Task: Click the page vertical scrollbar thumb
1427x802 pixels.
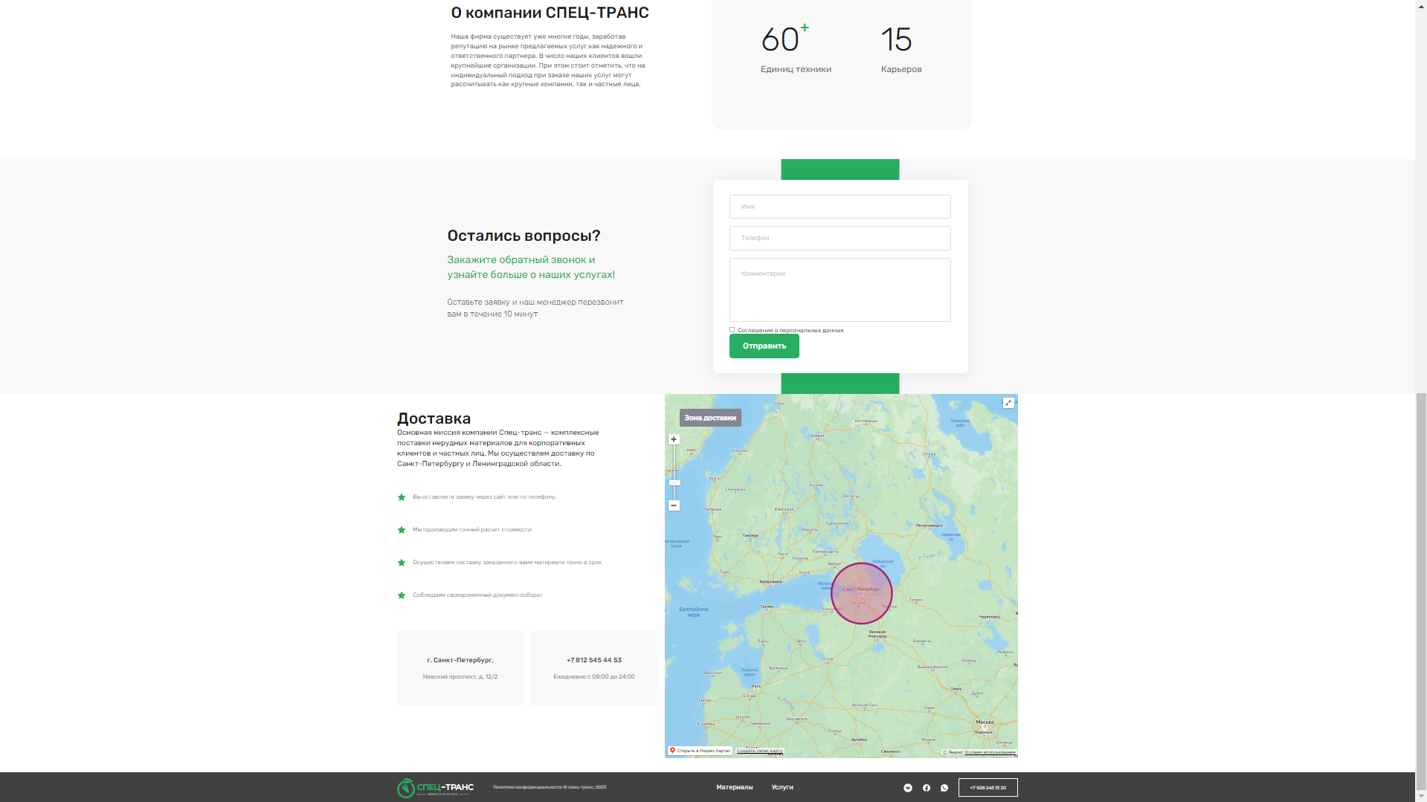Action: (x=1421, y=591)
